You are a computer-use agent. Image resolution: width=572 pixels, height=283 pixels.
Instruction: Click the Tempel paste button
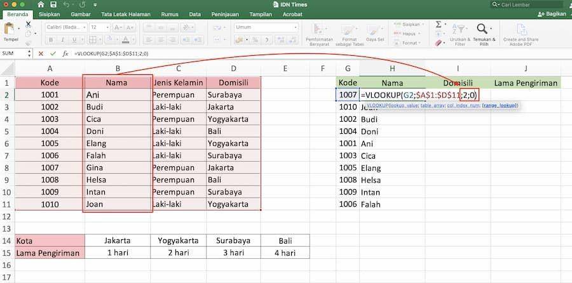11,32
